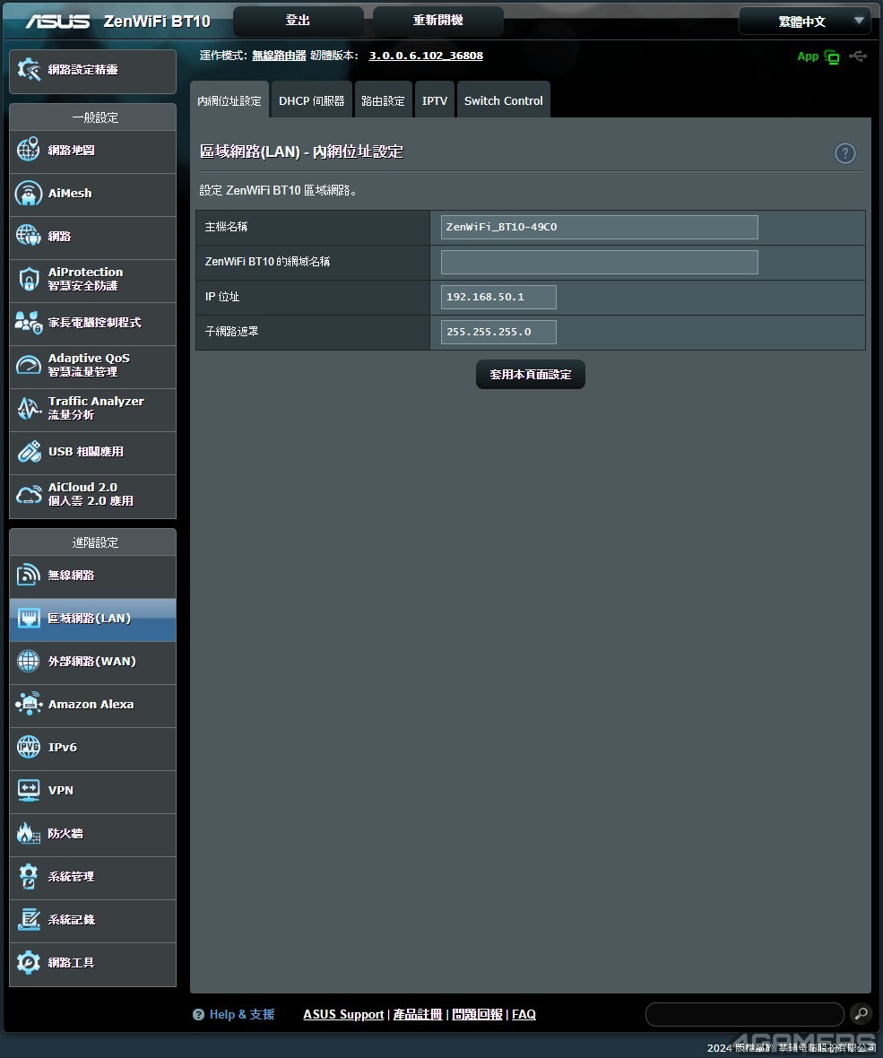The image size is (883, 1058).
Task: Click firmware version 3.0.0.6.102_36808 link
Action: [x=426, y=56]
